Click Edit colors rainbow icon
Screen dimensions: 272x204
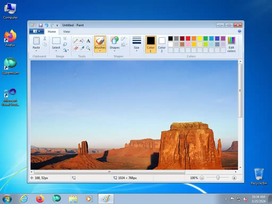click(231, 41)
